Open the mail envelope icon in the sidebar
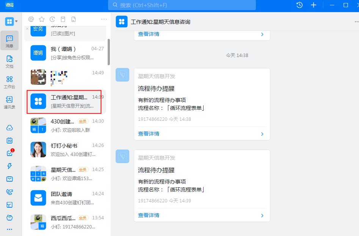 tap(9, 179)
